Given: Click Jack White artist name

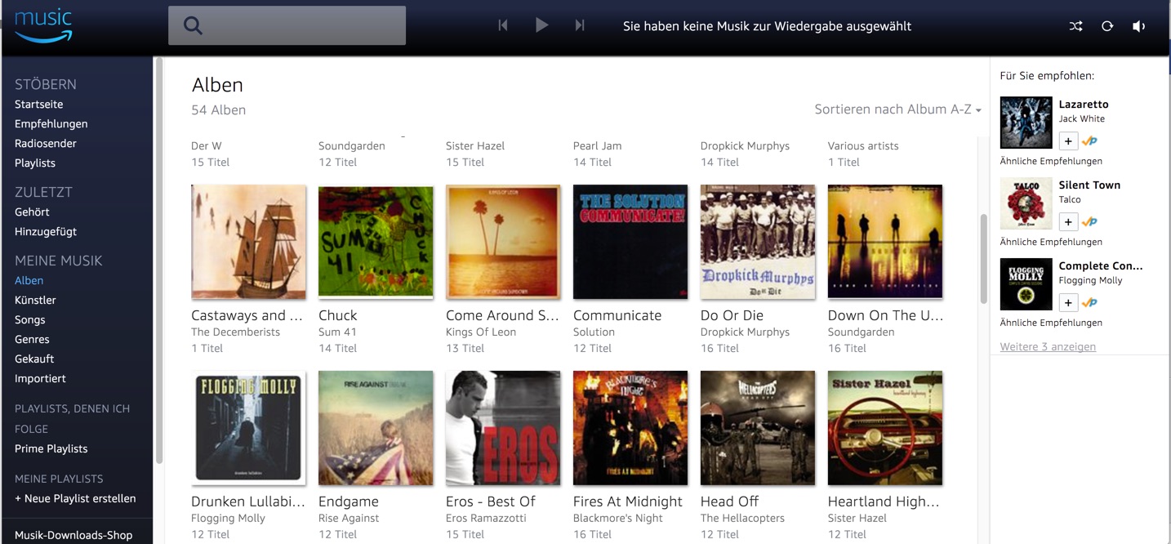Looking at the screenshot, I should (1082, 119).
